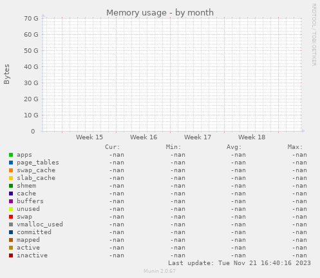The image size is (320, 278).
Task: Click the lime unused legend swatch
Action: [11, 209]
